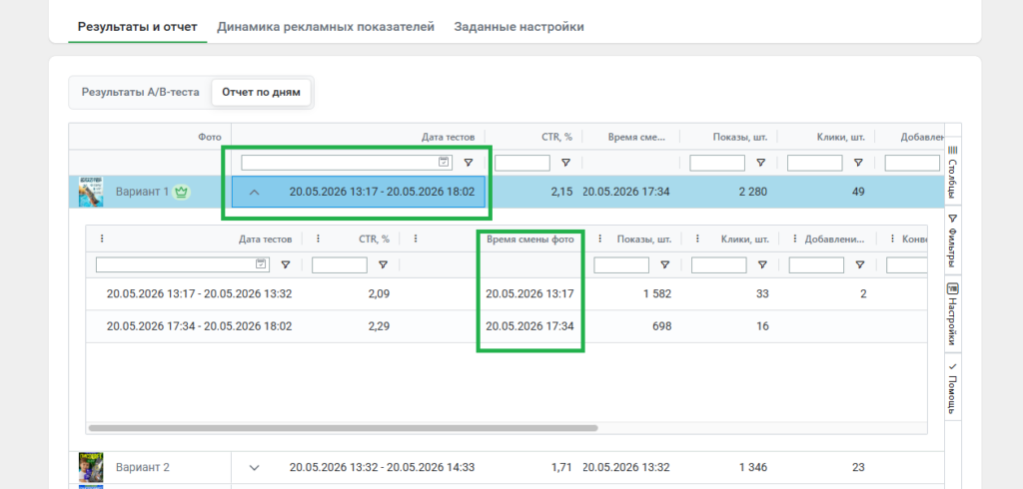
Task: Open filter options for nested CTR column
Action: (383, 264)
